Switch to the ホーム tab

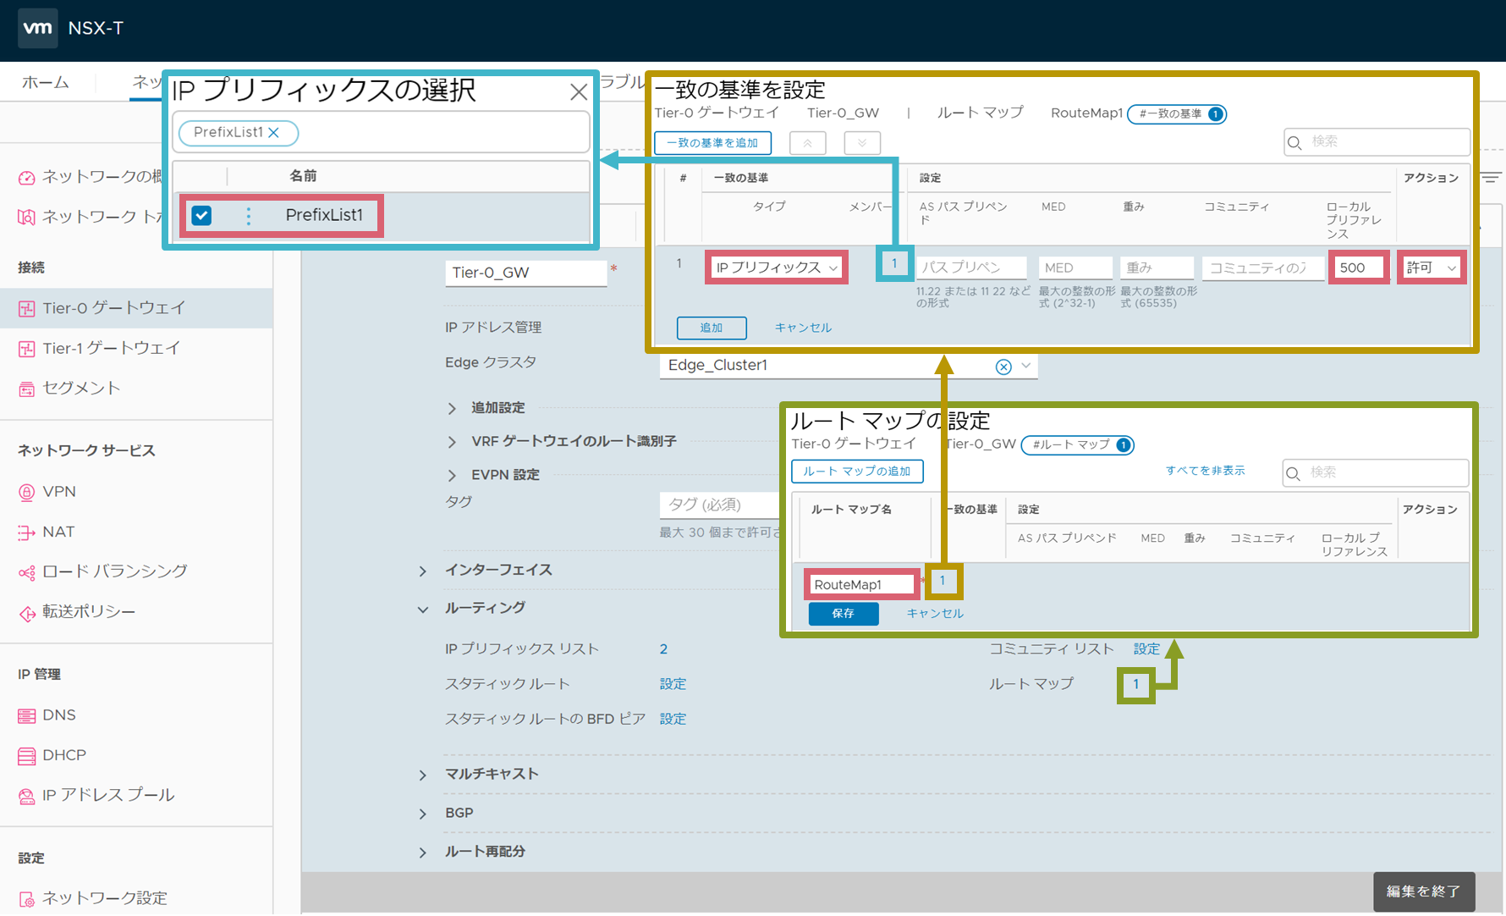(x=46, y=82)
